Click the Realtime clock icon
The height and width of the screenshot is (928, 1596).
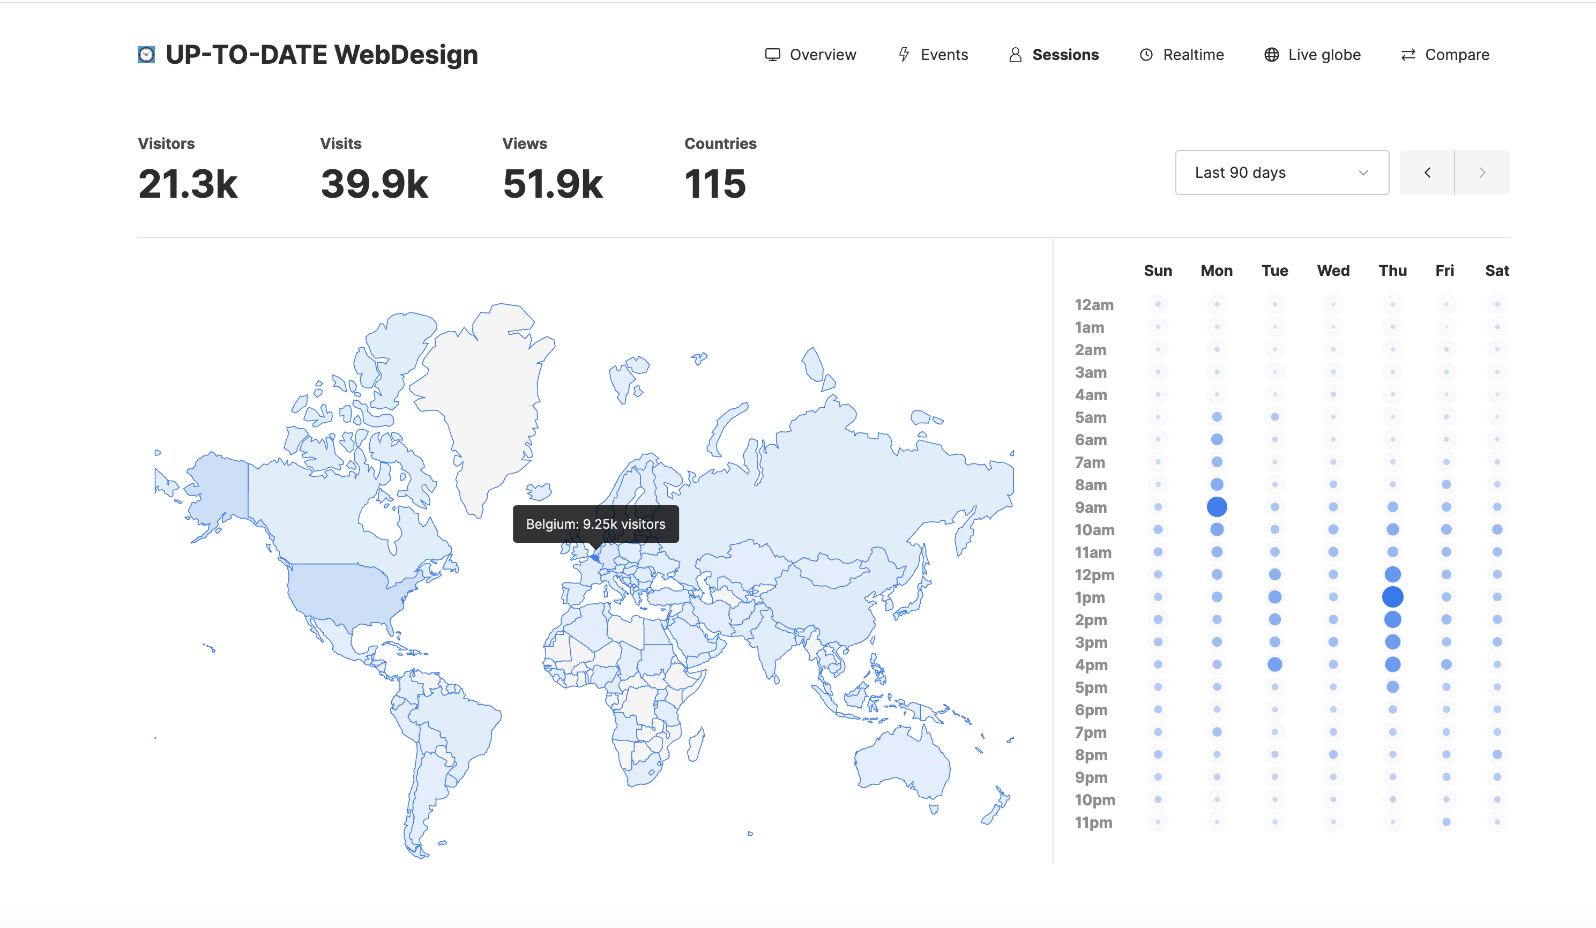[x=1146, y=55]
